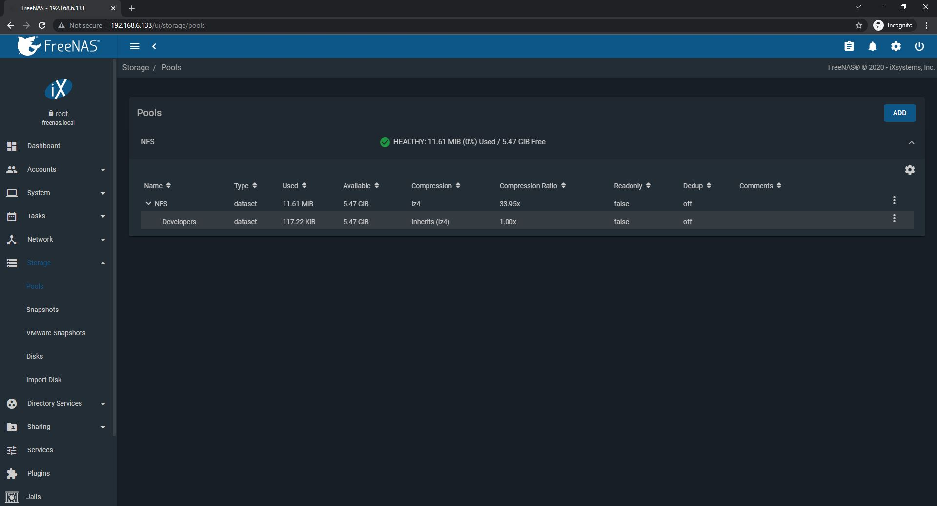Viewport: 937px width, 506px height.
Task: Open Disks menu item
Action: (35, 356)
